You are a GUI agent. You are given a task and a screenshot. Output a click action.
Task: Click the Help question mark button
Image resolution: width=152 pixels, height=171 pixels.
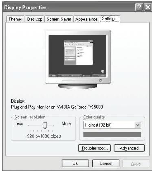click(x=139, y=7)
